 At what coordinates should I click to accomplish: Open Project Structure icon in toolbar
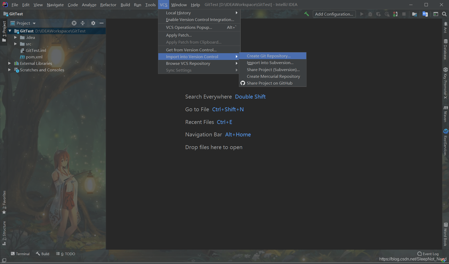[x=415, y=14]
